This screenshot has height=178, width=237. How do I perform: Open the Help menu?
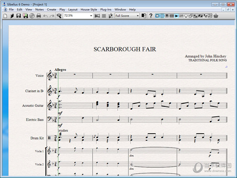click(x=132, y=9)
